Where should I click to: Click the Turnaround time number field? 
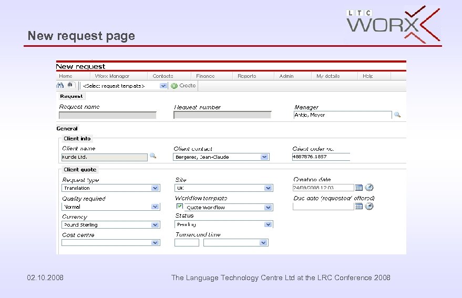(x=187, y=243)
